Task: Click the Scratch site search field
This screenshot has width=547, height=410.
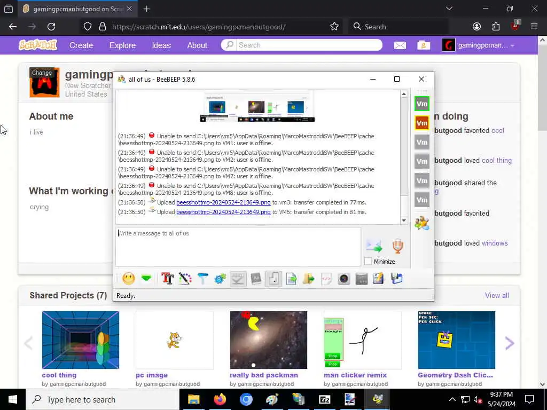Action: (x=302, y=45)
